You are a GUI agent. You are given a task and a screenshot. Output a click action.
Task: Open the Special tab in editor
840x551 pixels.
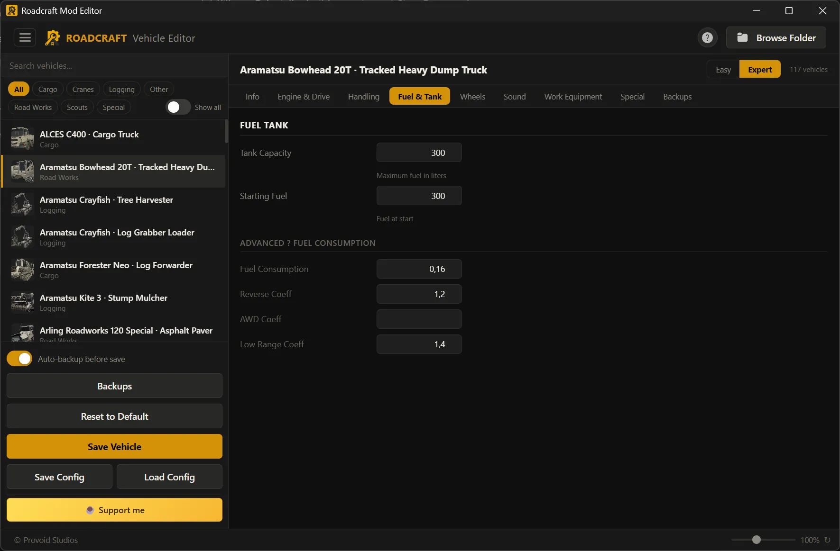[632, 96]
